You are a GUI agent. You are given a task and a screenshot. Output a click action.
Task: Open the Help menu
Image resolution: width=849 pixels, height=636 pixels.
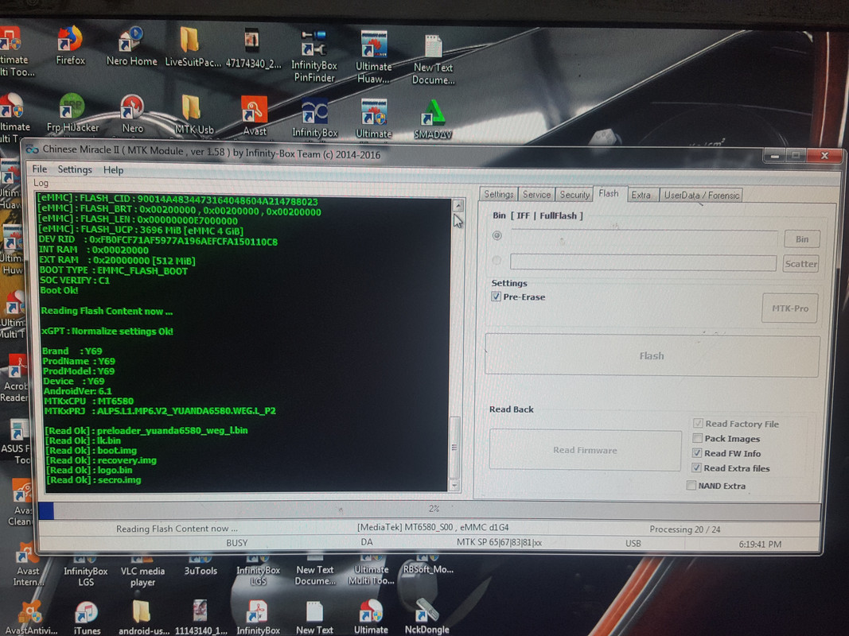coord(113,170)
